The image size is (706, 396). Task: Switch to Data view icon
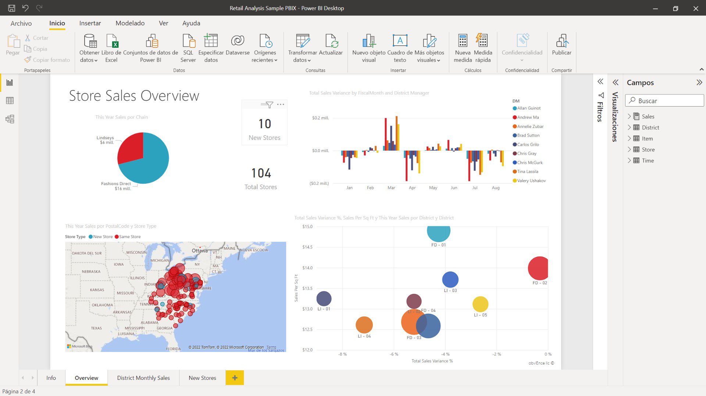[10, 101]
